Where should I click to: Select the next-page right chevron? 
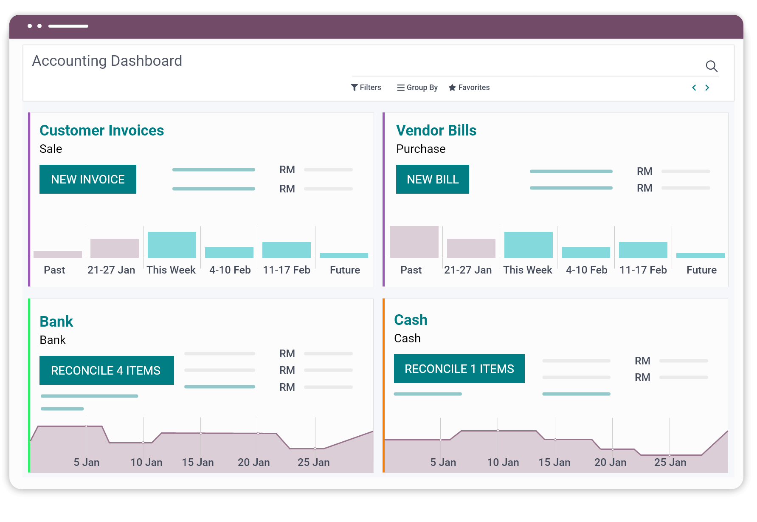pos(707,87)
